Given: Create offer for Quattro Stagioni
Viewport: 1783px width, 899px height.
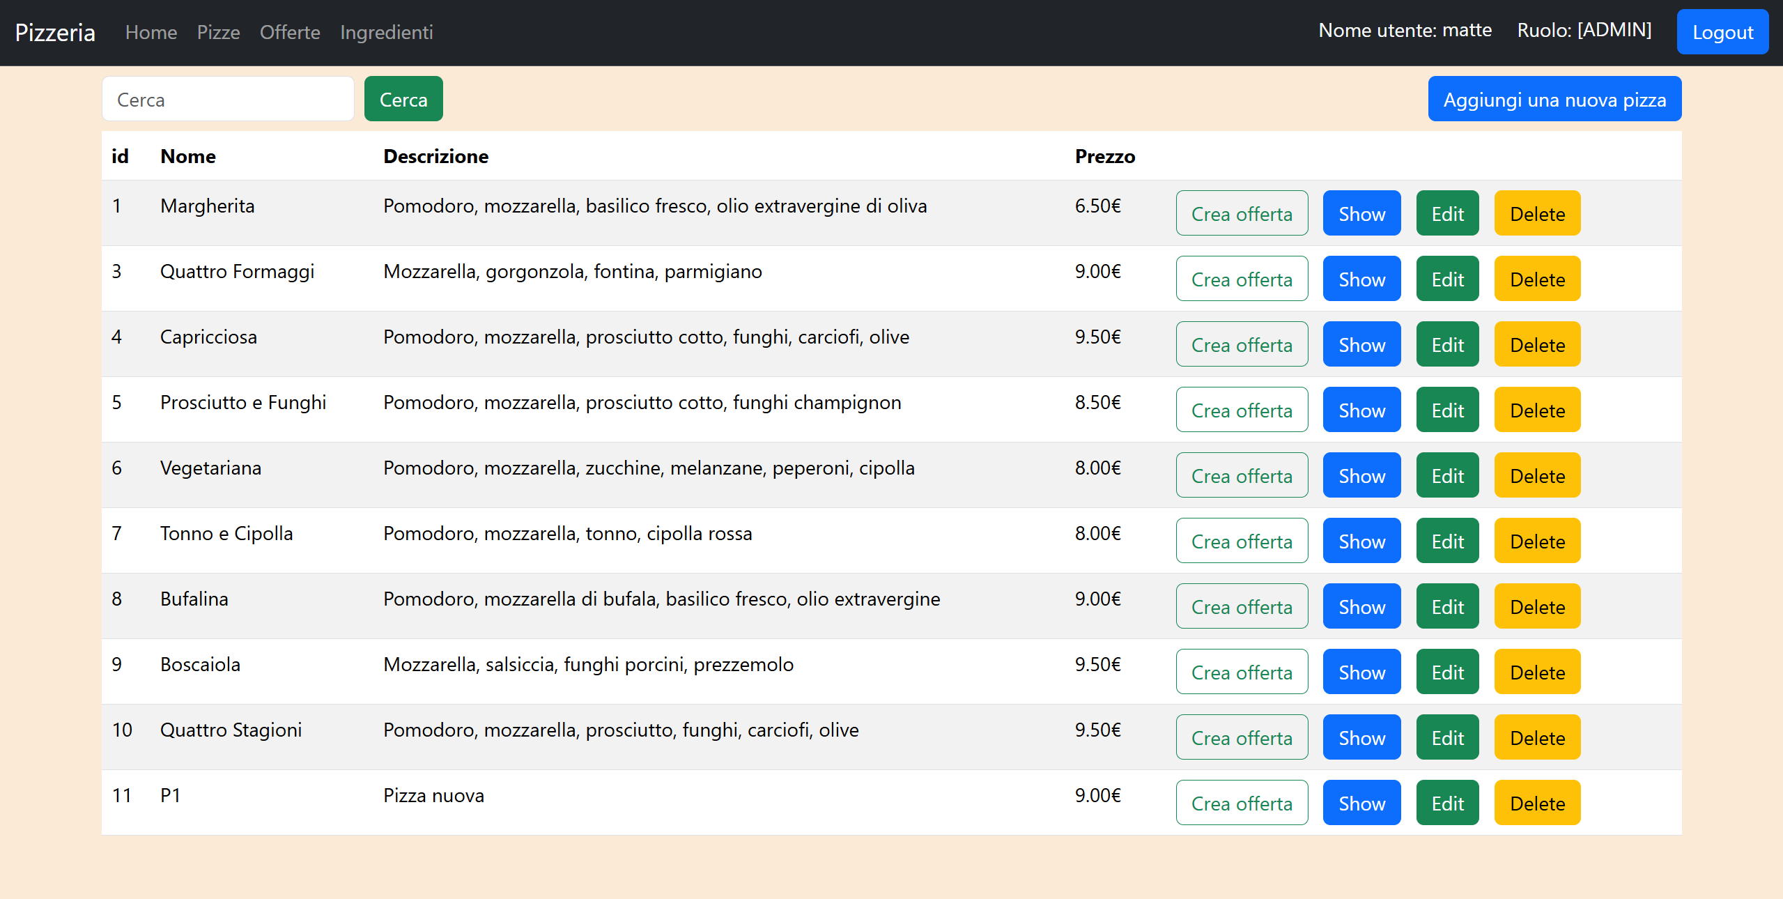Looking at the screenshot, I should (1241, 738).
